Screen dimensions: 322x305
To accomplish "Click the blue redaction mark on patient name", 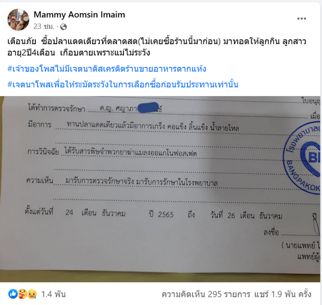I will (148, 108).
